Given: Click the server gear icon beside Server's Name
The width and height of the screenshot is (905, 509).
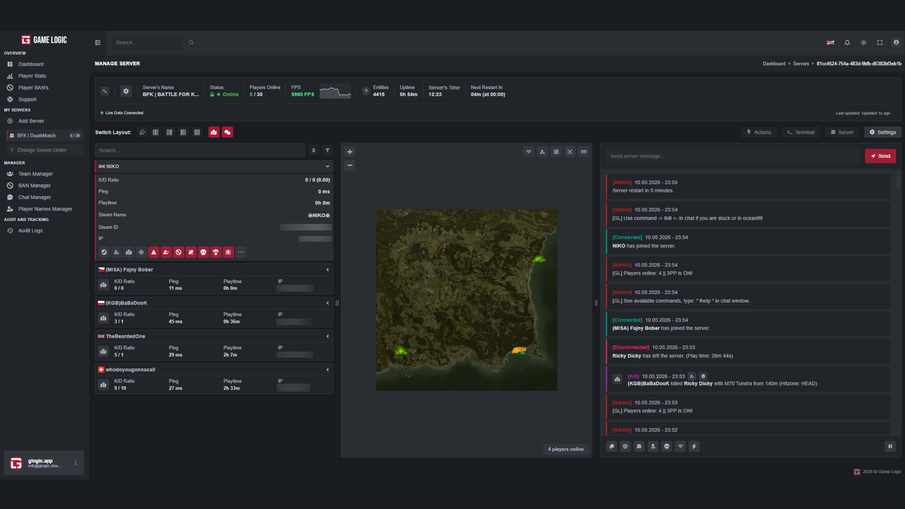Looking at the screenshot, I should pos(126,91).
